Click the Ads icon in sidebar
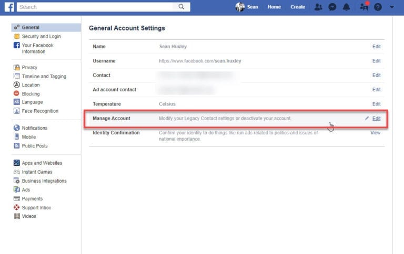Viewport: 404px width, 254px height. 17,189
